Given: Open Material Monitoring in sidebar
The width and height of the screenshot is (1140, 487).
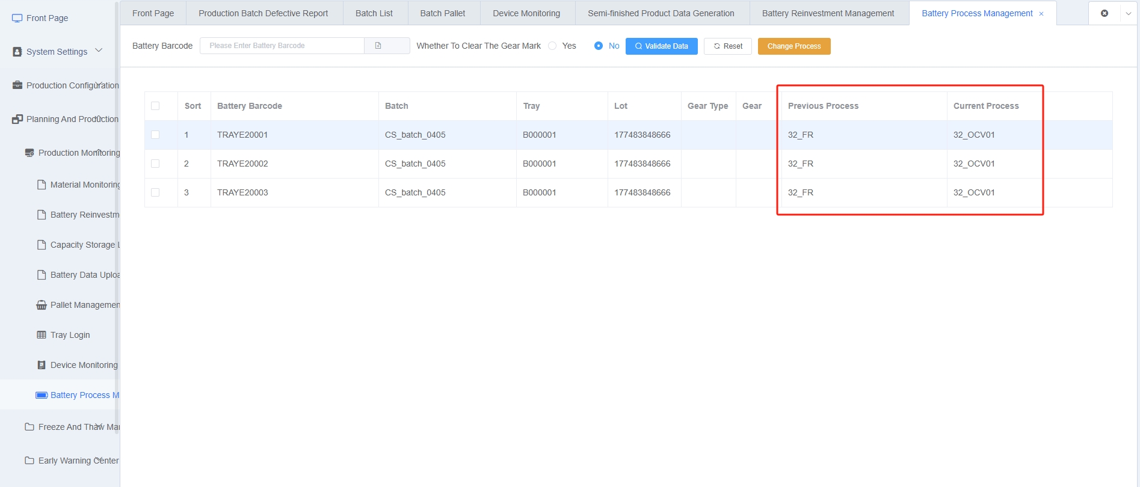Looking at the screenshot, I should [x=85, y=185].
